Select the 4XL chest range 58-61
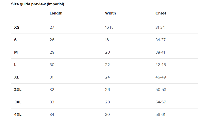Viewport: 198px width, 126px height. [x=160, y=115]
